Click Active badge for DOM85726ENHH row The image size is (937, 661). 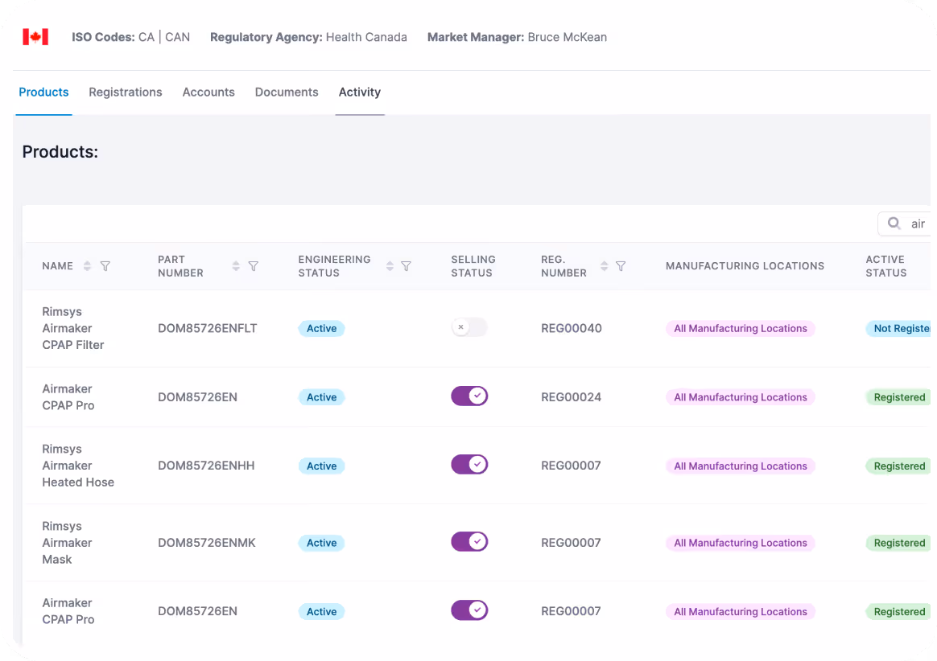(x=321, y=466)
